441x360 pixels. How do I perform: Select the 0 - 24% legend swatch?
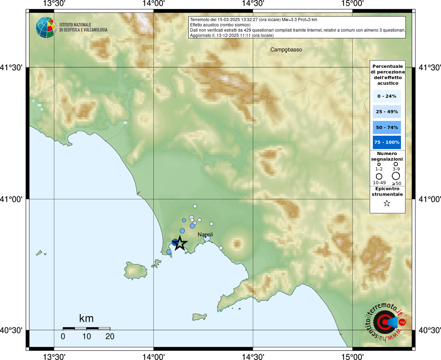[387, 96]
